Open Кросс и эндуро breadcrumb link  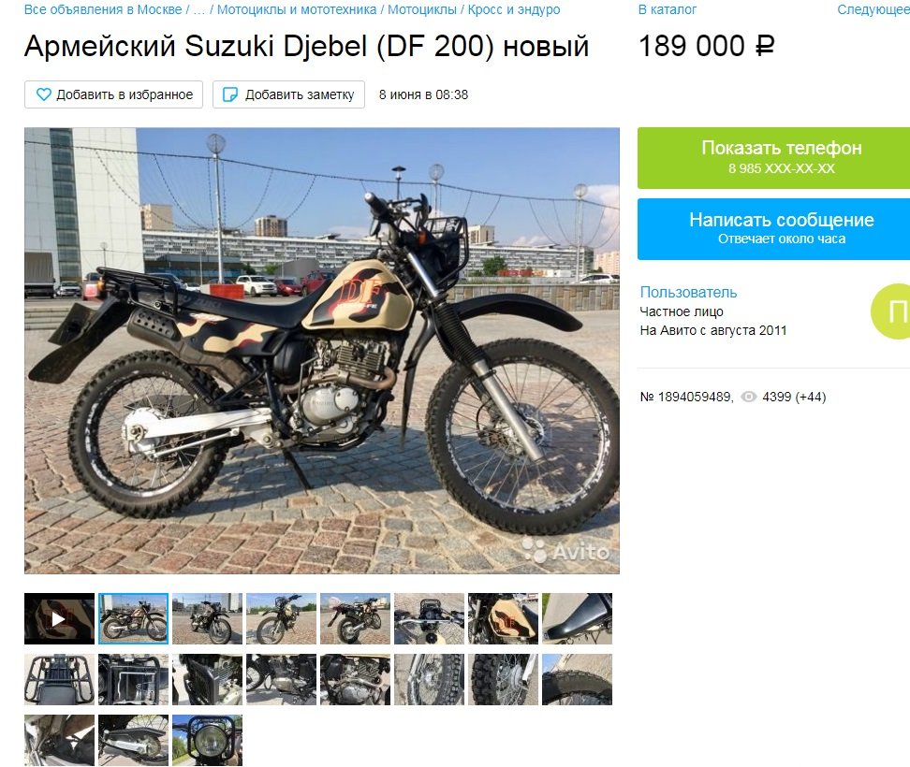coord(514,9)
